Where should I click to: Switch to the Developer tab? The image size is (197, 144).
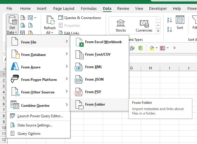[158, 9]
